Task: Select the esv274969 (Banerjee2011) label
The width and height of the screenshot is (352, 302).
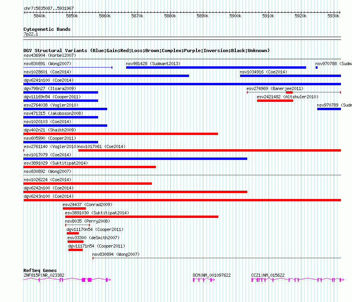Action: click(275, 88)
